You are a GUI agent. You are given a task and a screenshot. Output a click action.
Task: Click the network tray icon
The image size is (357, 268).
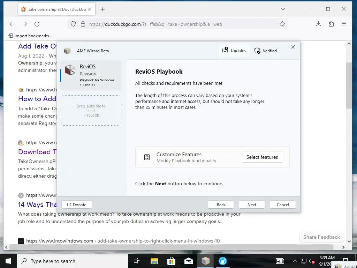click(x=304, y=261)
